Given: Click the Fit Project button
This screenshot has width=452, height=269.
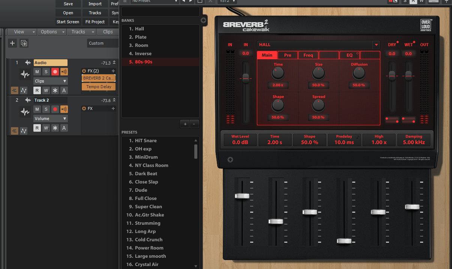Looking at the screenshot, I should click(95, 22).
